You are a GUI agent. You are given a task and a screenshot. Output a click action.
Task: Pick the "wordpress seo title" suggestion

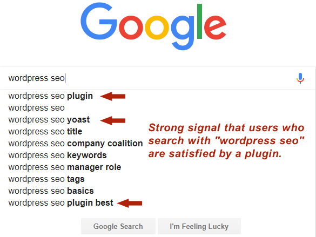tap(45, 132)
